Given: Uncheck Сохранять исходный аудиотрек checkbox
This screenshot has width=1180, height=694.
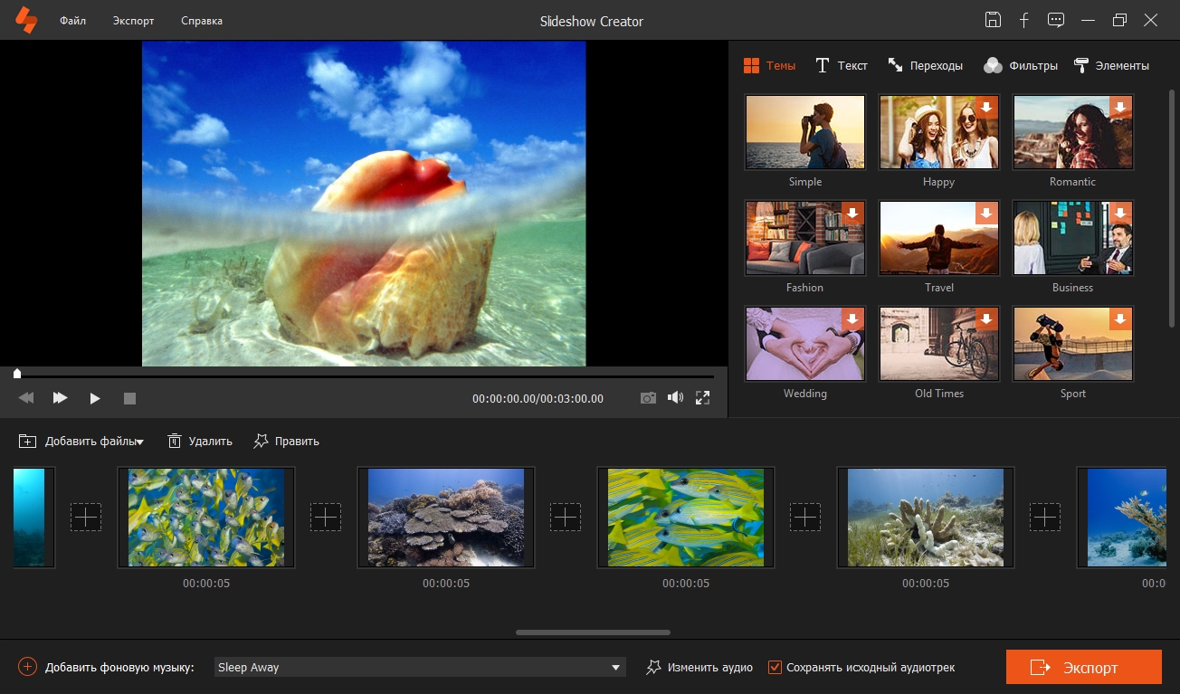Looking at the screenshot, I should pyautogui.click(x=775, y=668).
